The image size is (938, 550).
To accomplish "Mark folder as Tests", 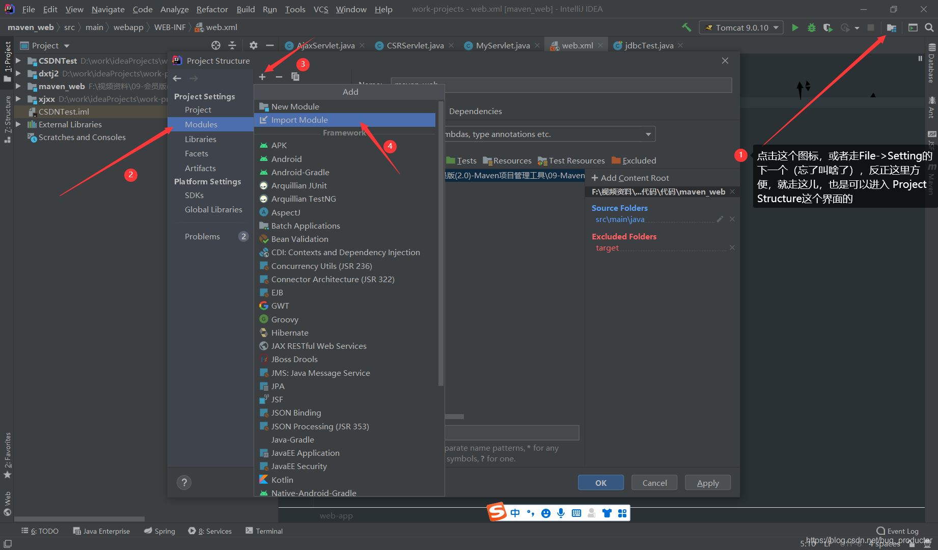I will pos(461,160).
